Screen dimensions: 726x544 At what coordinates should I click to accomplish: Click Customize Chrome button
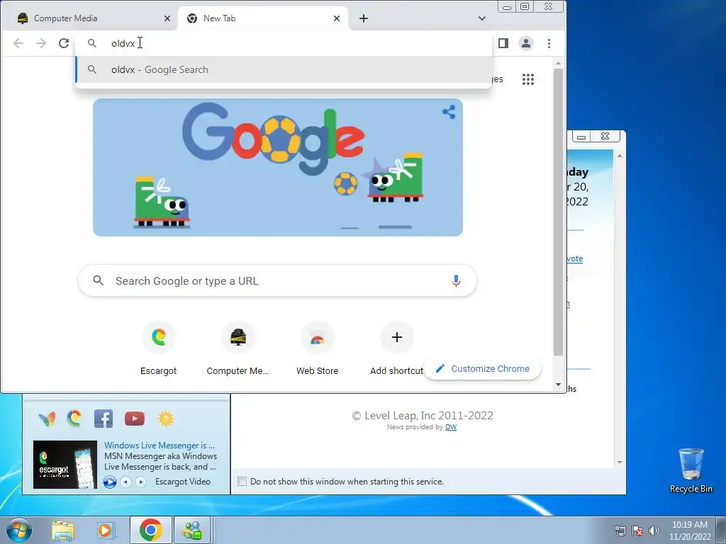[482, 368]
